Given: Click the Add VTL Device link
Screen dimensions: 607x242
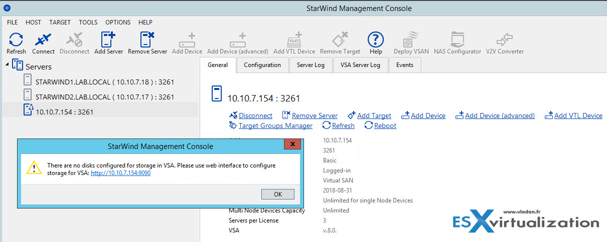Looking at the screenshot, I should point(578,115).
